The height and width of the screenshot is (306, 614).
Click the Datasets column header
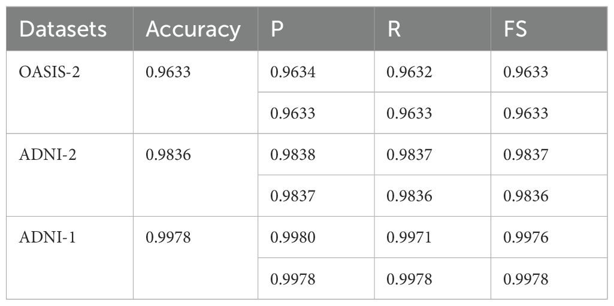(63, 29)
